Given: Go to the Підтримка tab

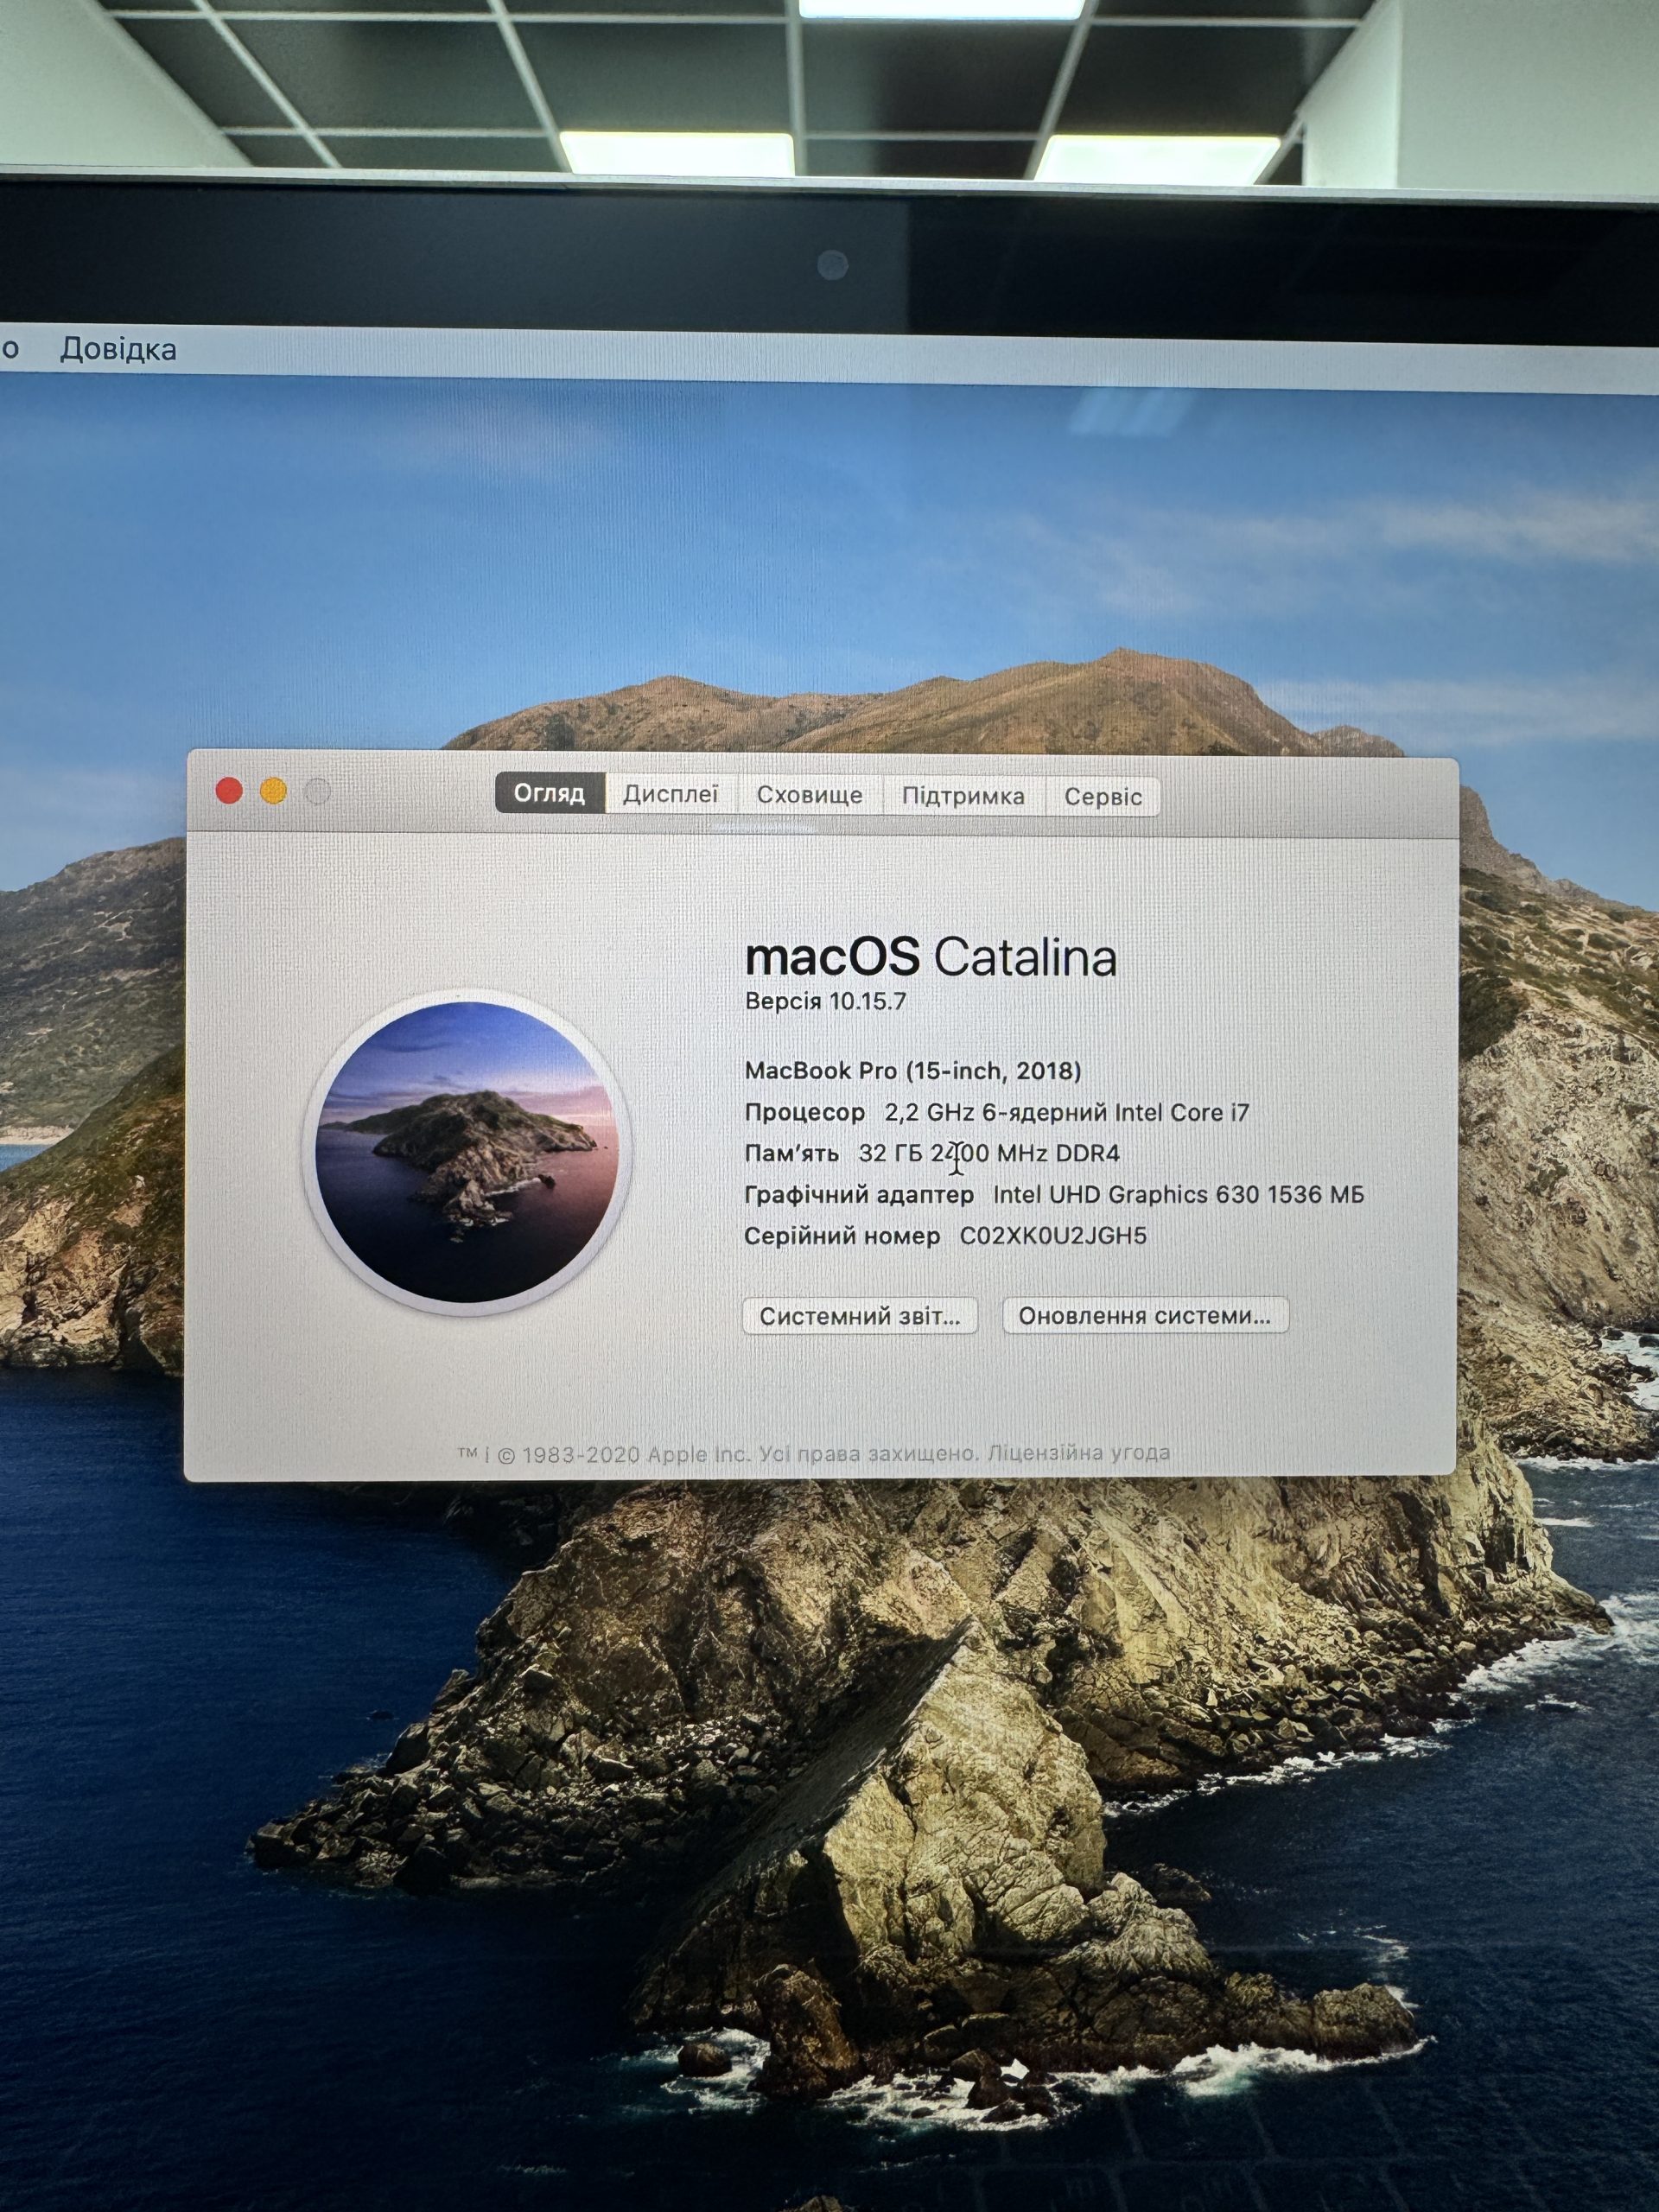Looking at the screenshot, I should [963, 797].
